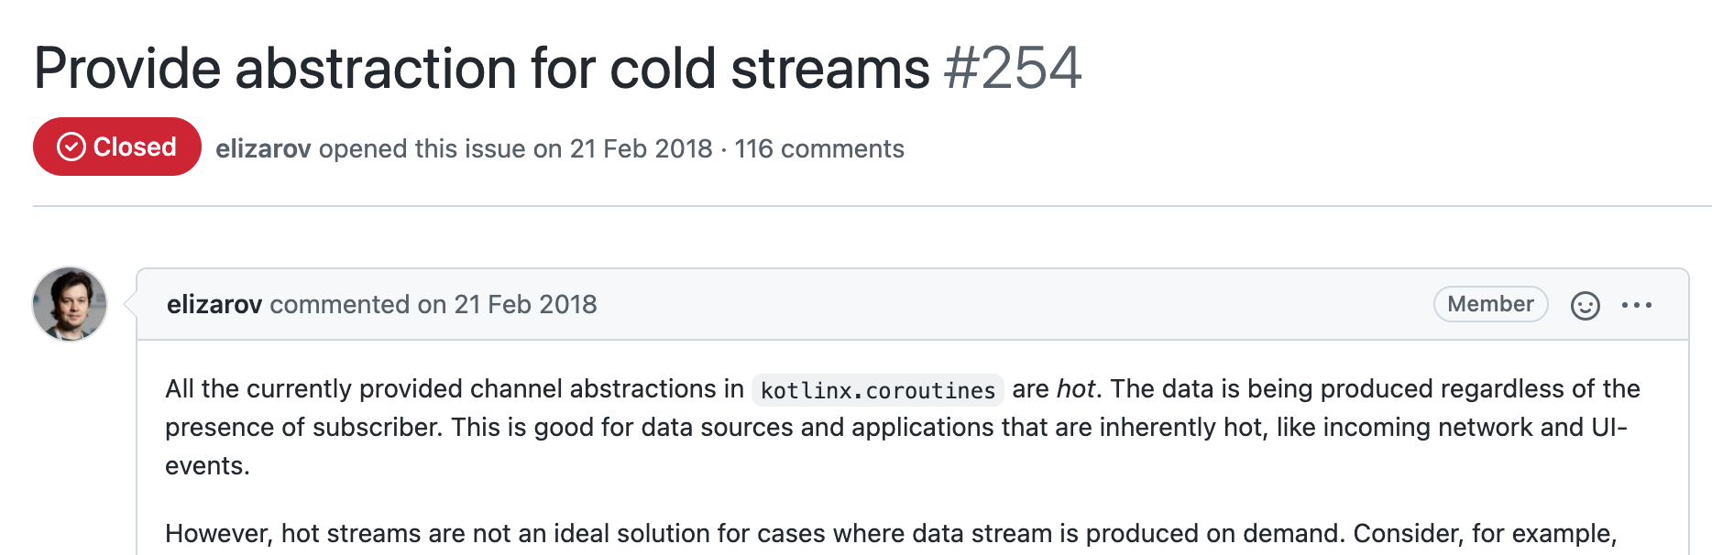This screenshot has height=555, width=1712.
Task: Open elizarov's profile avatar picture
Action: [70, 304]
